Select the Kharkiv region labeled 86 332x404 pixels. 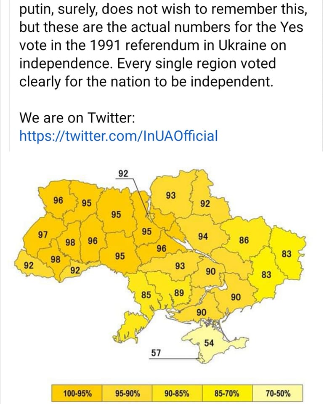coord(244,240)
